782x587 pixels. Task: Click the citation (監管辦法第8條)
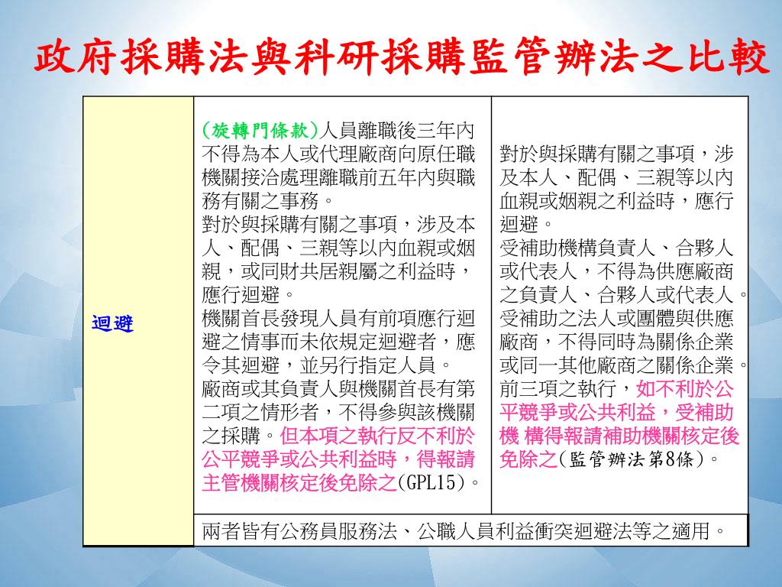click(x=633, y=459)
